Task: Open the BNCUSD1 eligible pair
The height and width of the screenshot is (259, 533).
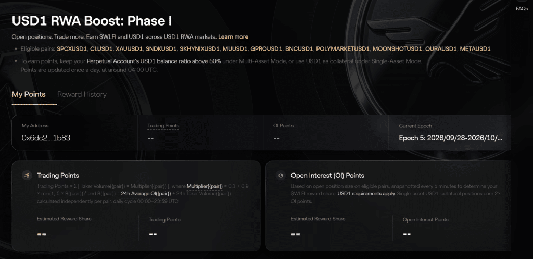Action: tap(299, 49)
